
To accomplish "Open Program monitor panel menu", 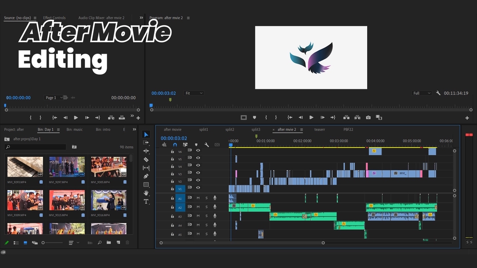I will 188,18.
